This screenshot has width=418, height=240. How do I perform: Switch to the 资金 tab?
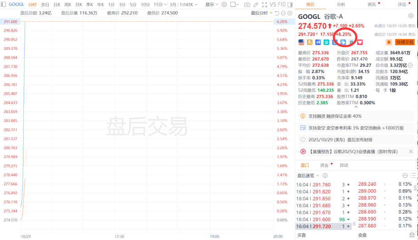324,165
